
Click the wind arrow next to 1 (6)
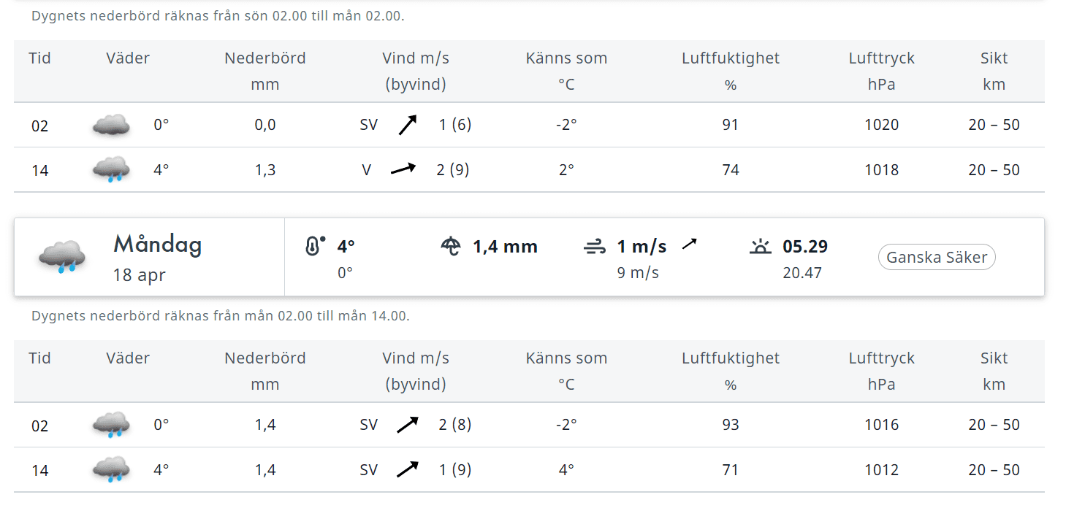(408, 125)
